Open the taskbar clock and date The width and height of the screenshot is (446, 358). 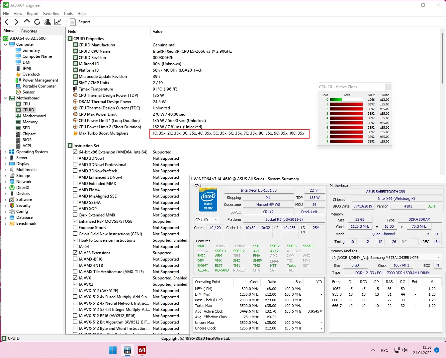tap(422, 350)
